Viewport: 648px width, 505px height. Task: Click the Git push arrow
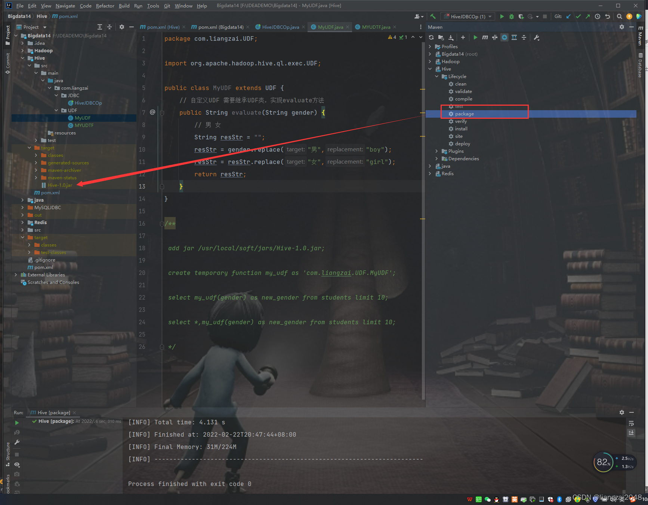(x=588, y=16)
